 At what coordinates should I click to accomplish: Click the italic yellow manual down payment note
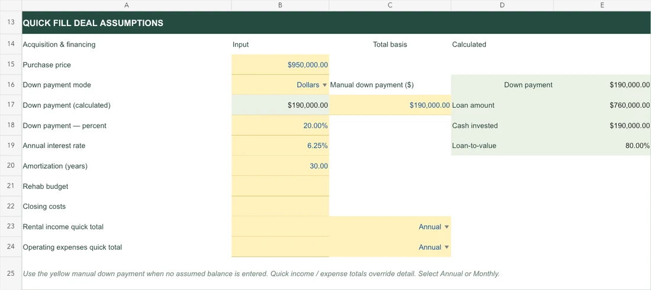pos(261,274)
